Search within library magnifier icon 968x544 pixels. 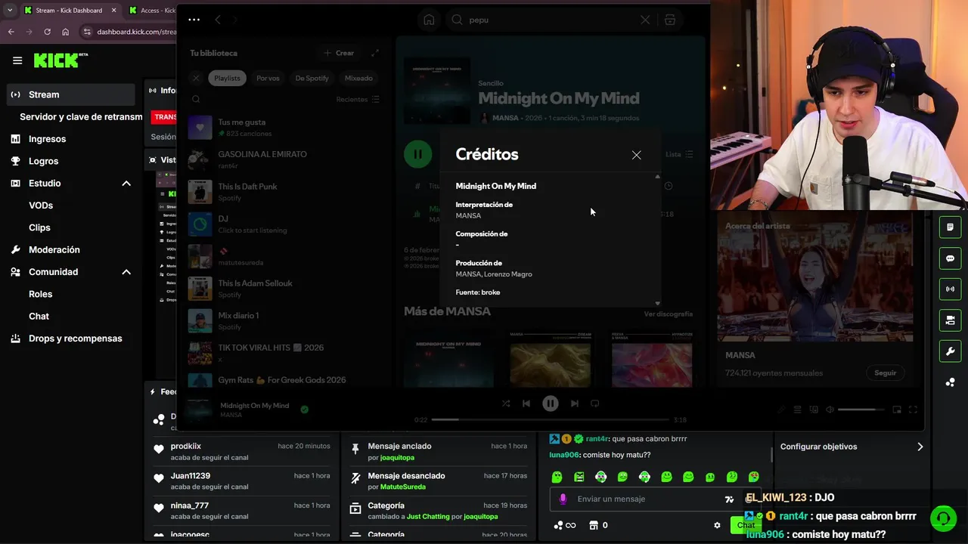196,99
